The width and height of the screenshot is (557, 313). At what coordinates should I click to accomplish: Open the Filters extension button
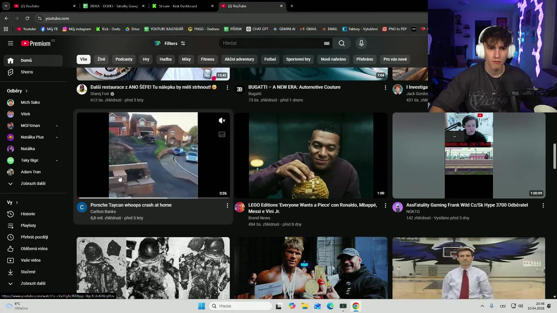coord(170,43)
